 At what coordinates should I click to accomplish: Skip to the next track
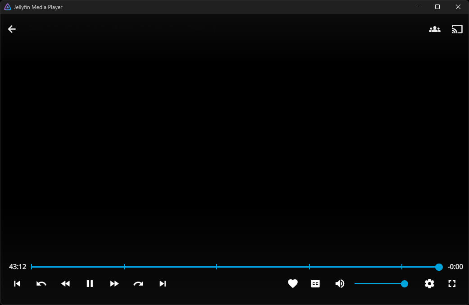click(163, 283)
